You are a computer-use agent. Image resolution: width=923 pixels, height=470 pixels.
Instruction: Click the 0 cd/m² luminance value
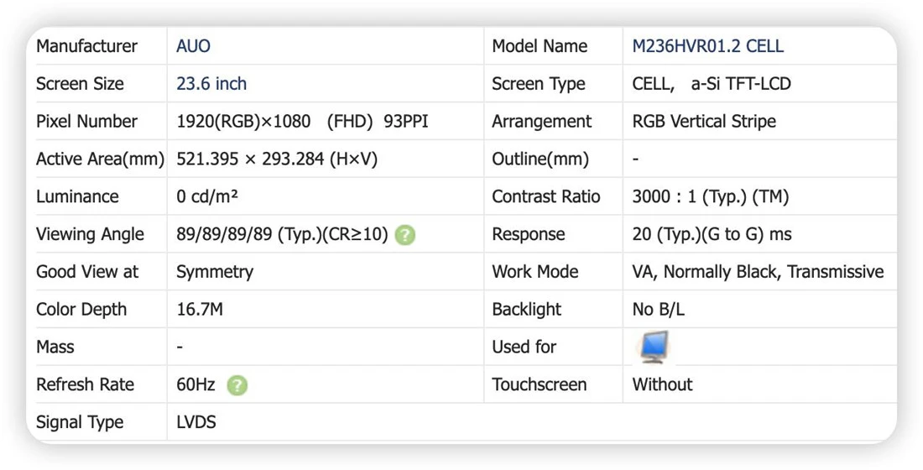pyautogui.click(x=207, y=196)
